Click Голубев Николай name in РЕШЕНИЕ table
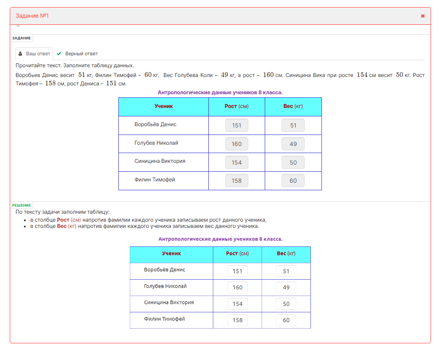 pyautogui.click(x=165, y=286)
